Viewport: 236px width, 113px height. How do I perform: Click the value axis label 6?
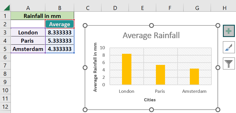pyautogui.click(x=104, y=63)
